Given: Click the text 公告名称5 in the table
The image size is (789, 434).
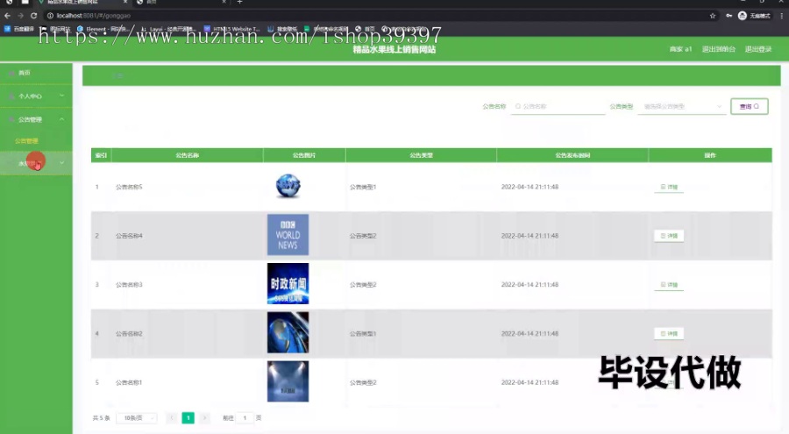Looking at the screenshot, I should point(129,187).
